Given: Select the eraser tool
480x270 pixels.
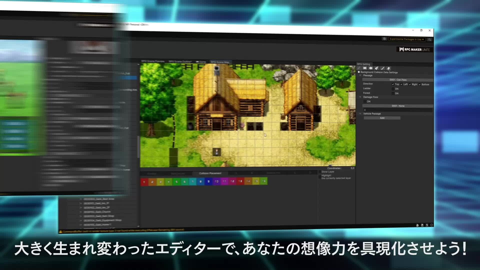Looking at the screenshot, I should (x=388, y=68).
